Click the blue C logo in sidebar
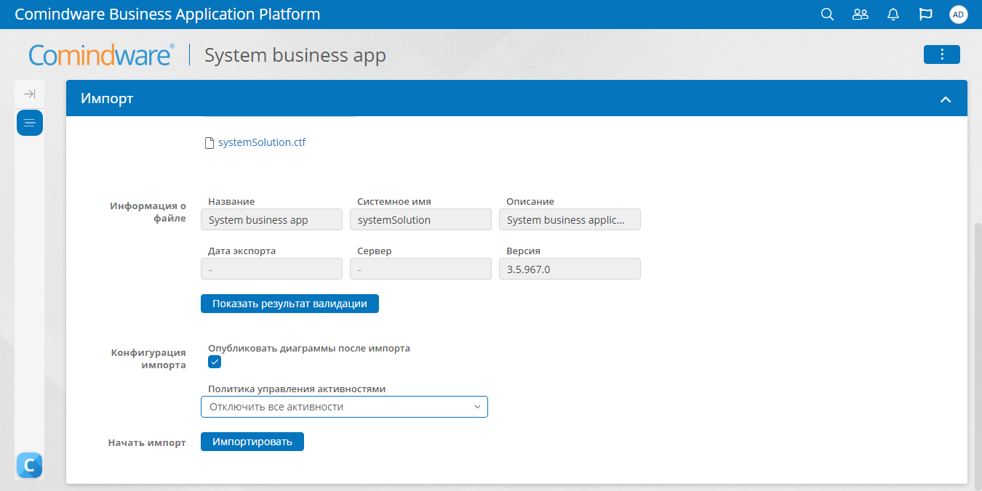 pyautogui.click(x=30, y=465)
